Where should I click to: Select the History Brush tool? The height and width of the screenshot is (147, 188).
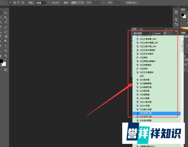tap(6, 32)
